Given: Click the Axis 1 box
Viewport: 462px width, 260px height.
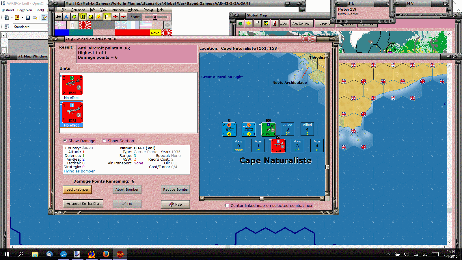Looking at the screenshot, I should (258, 146).
